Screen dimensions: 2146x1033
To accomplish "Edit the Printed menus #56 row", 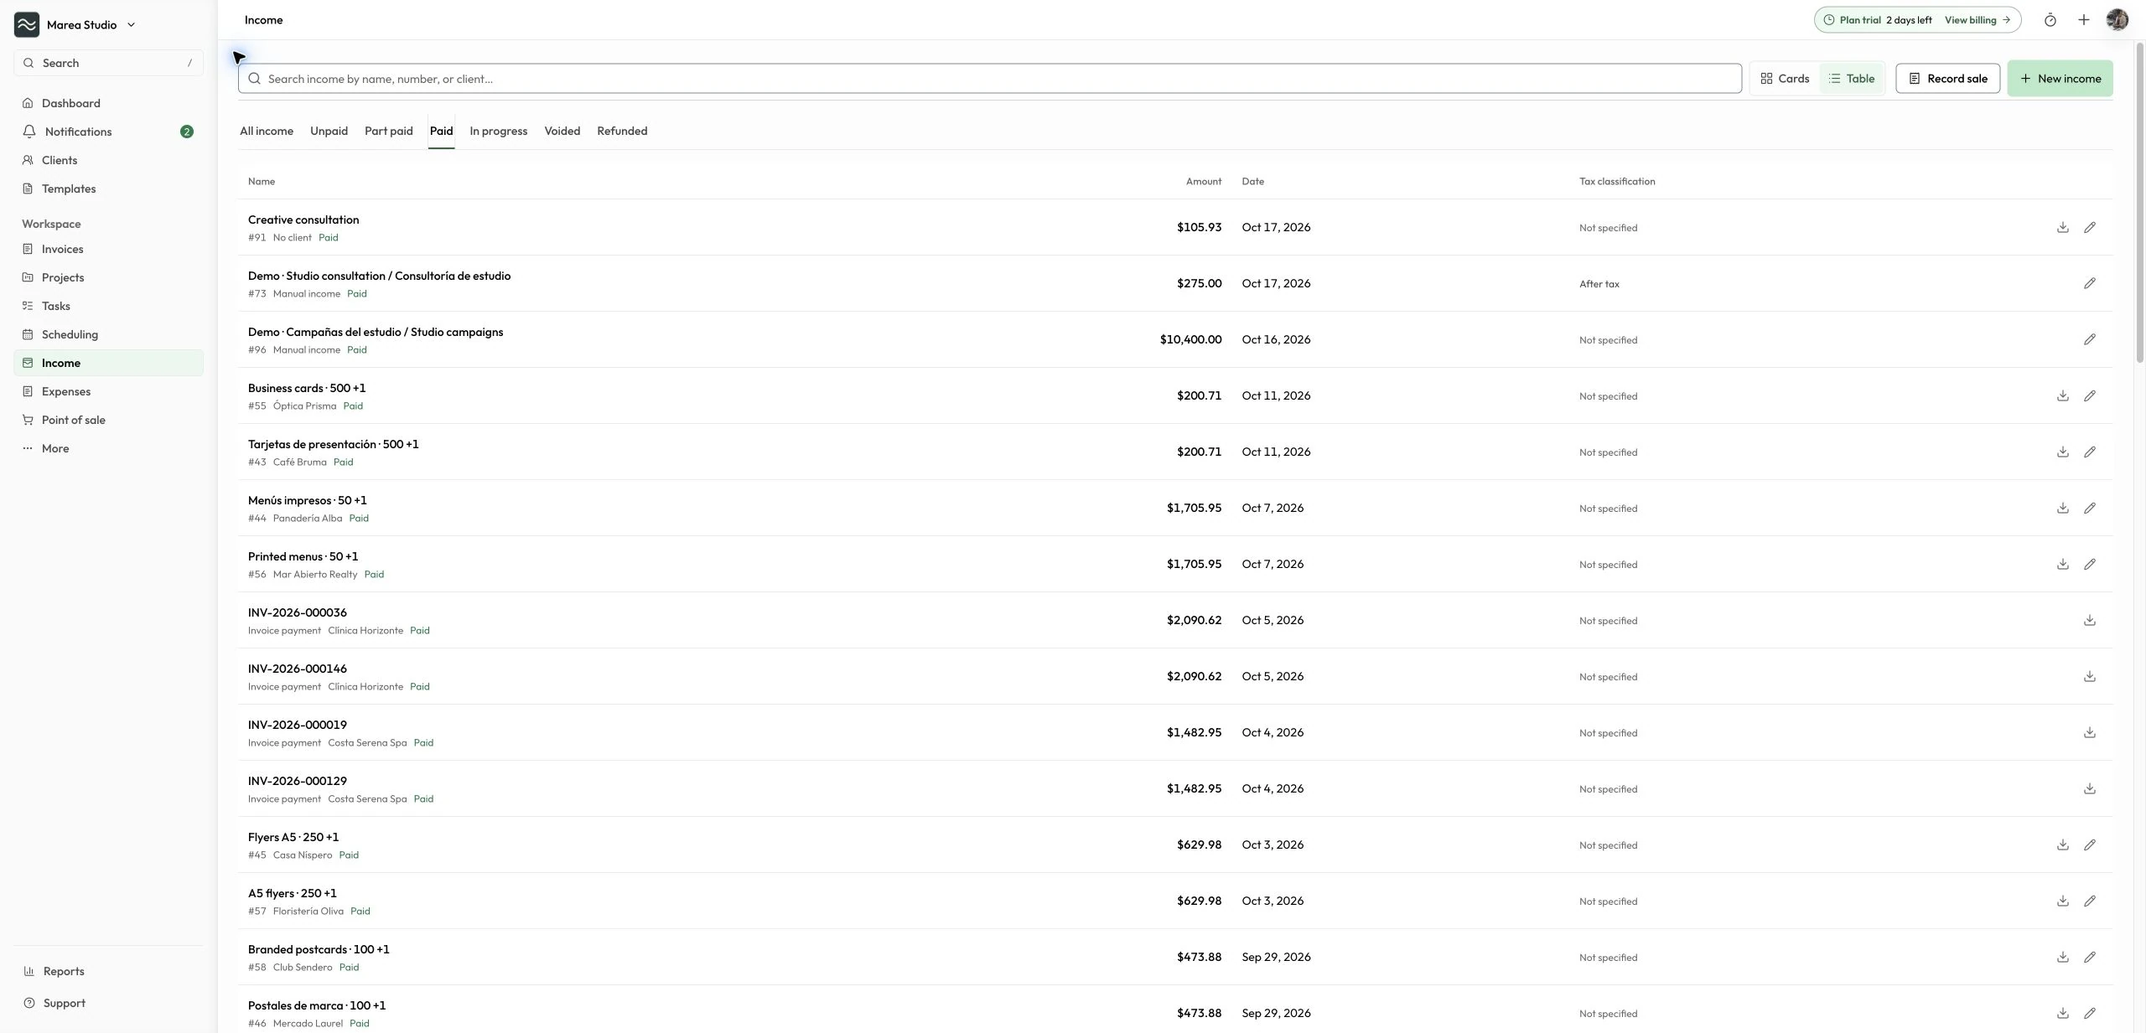I will (x=2089, y=564).
